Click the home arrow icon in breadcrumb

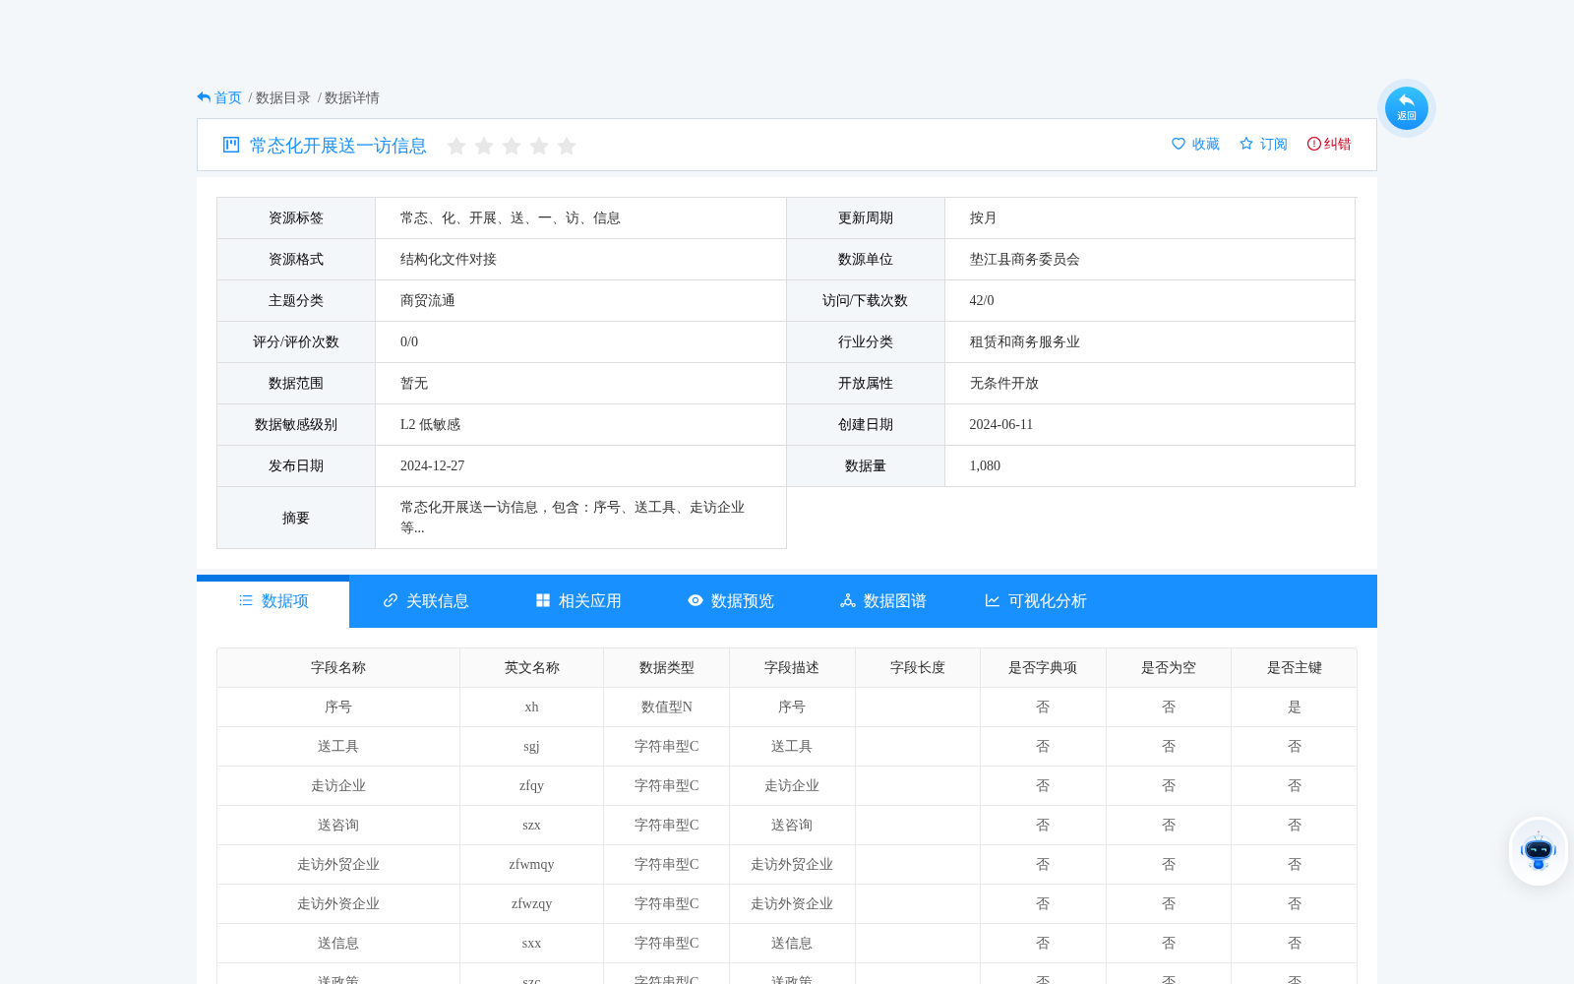(204, 97)
